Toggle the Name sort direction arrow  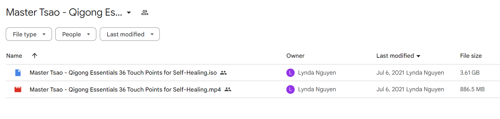click(x=35, y=56)
